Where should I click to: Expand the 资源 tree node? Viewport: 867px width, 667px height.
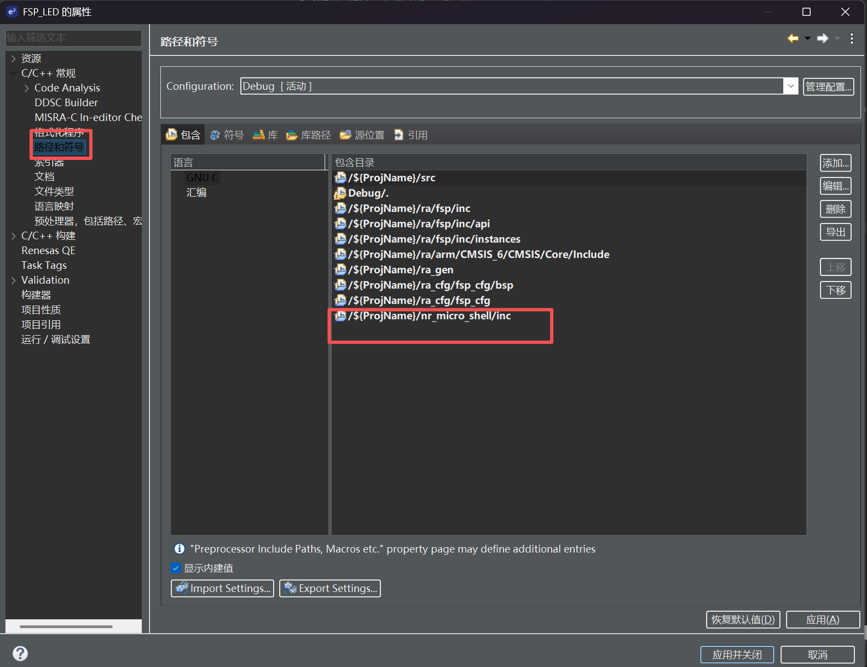click(x=14, y=59)
